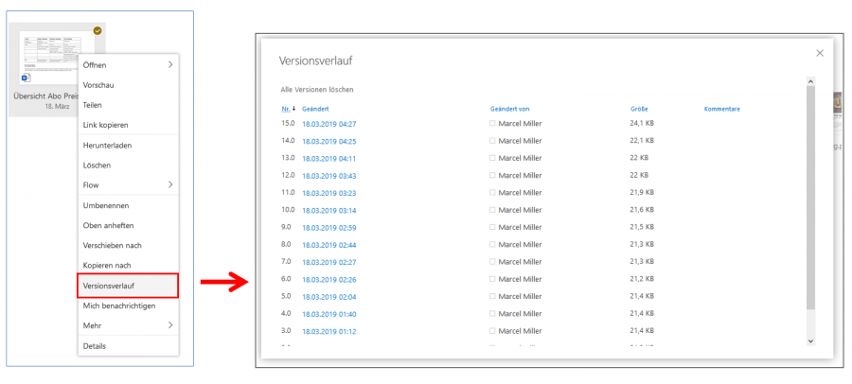Click Marcel Miller name in row 6.0
This screenshot has width=852, height=384.
tap(520, 279)
